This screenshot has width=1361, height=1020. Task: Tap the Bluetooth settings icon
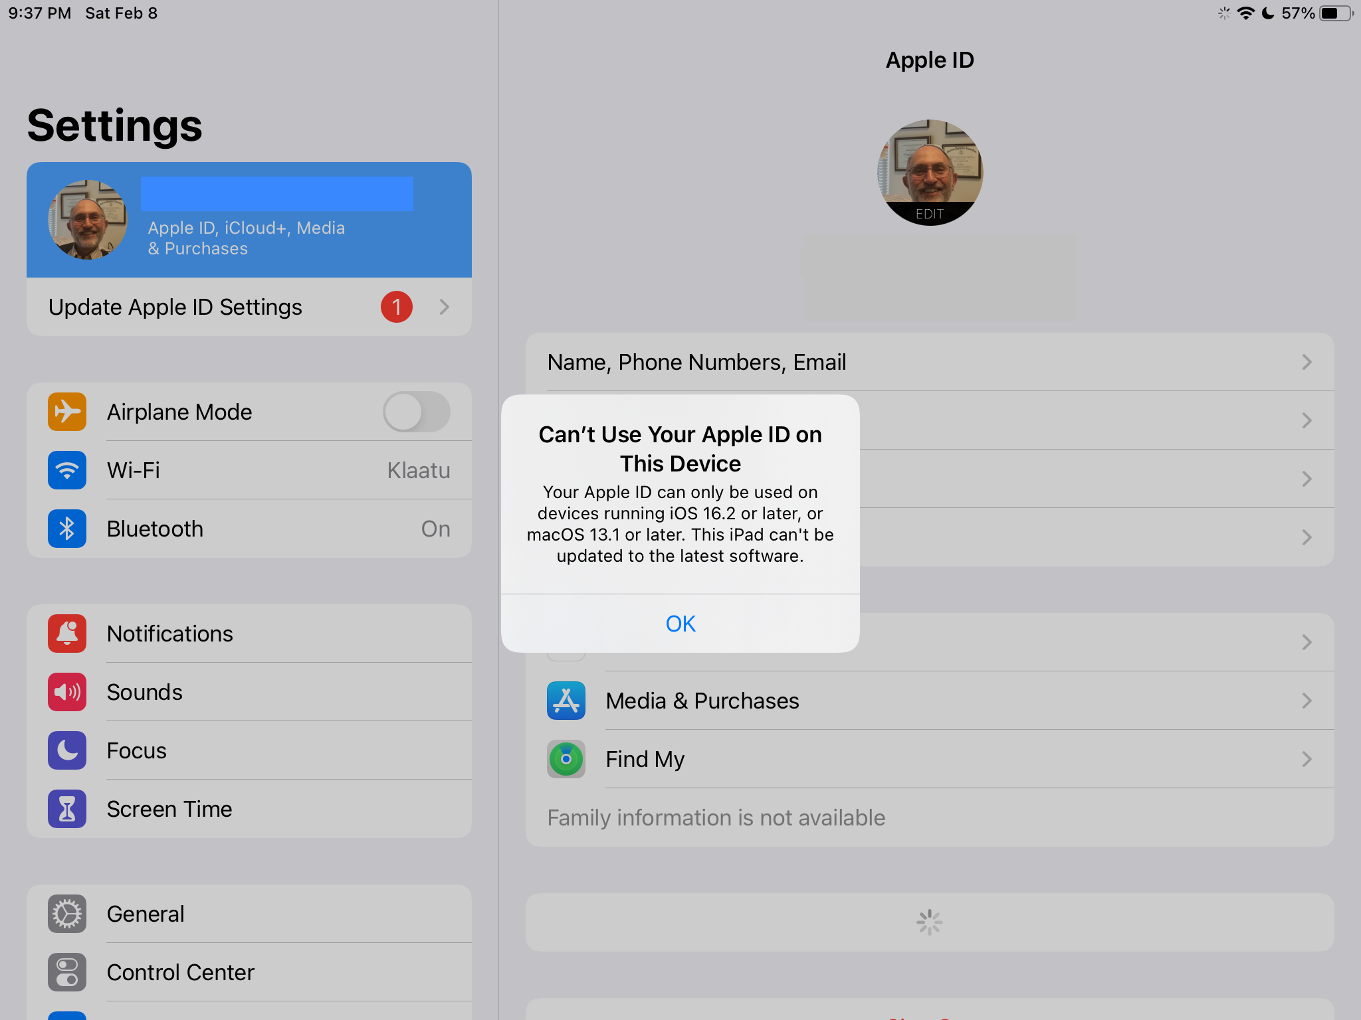pyautogui.click(x=67, y=529)
